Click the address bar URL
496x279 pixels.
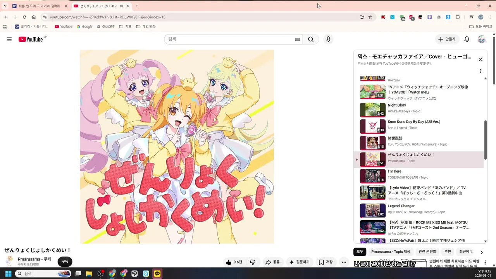(x=108, y=17)
